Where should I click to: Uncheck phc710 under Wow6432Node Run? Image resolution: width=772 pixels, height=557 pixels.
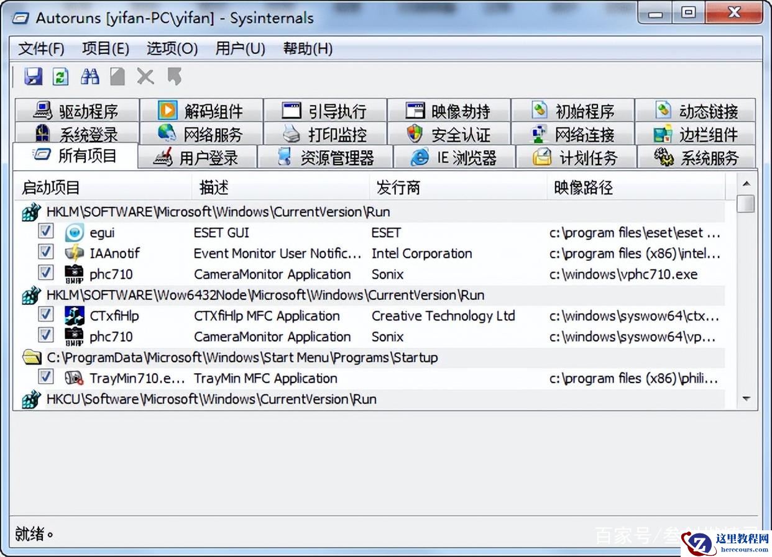point(45,335)
